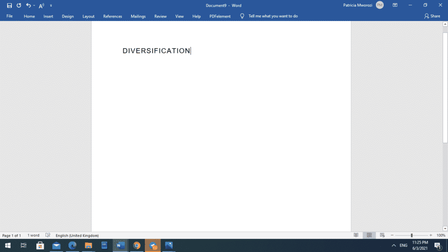Show hidden system tray icons

pyautogui.click(x=394, y=245)
